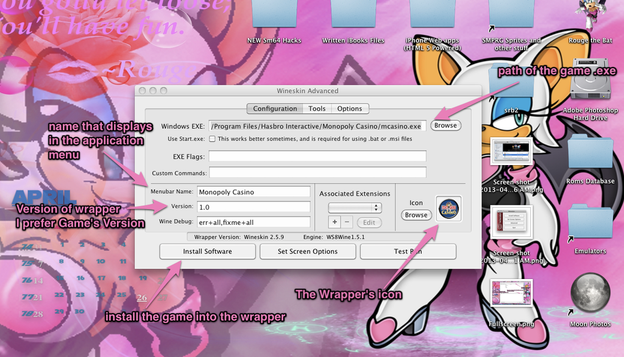Image resolution: width=624 pixels, height=357 pixels.
Task: Click the minus button under Associated Extensions
Action: pos(346,222)
